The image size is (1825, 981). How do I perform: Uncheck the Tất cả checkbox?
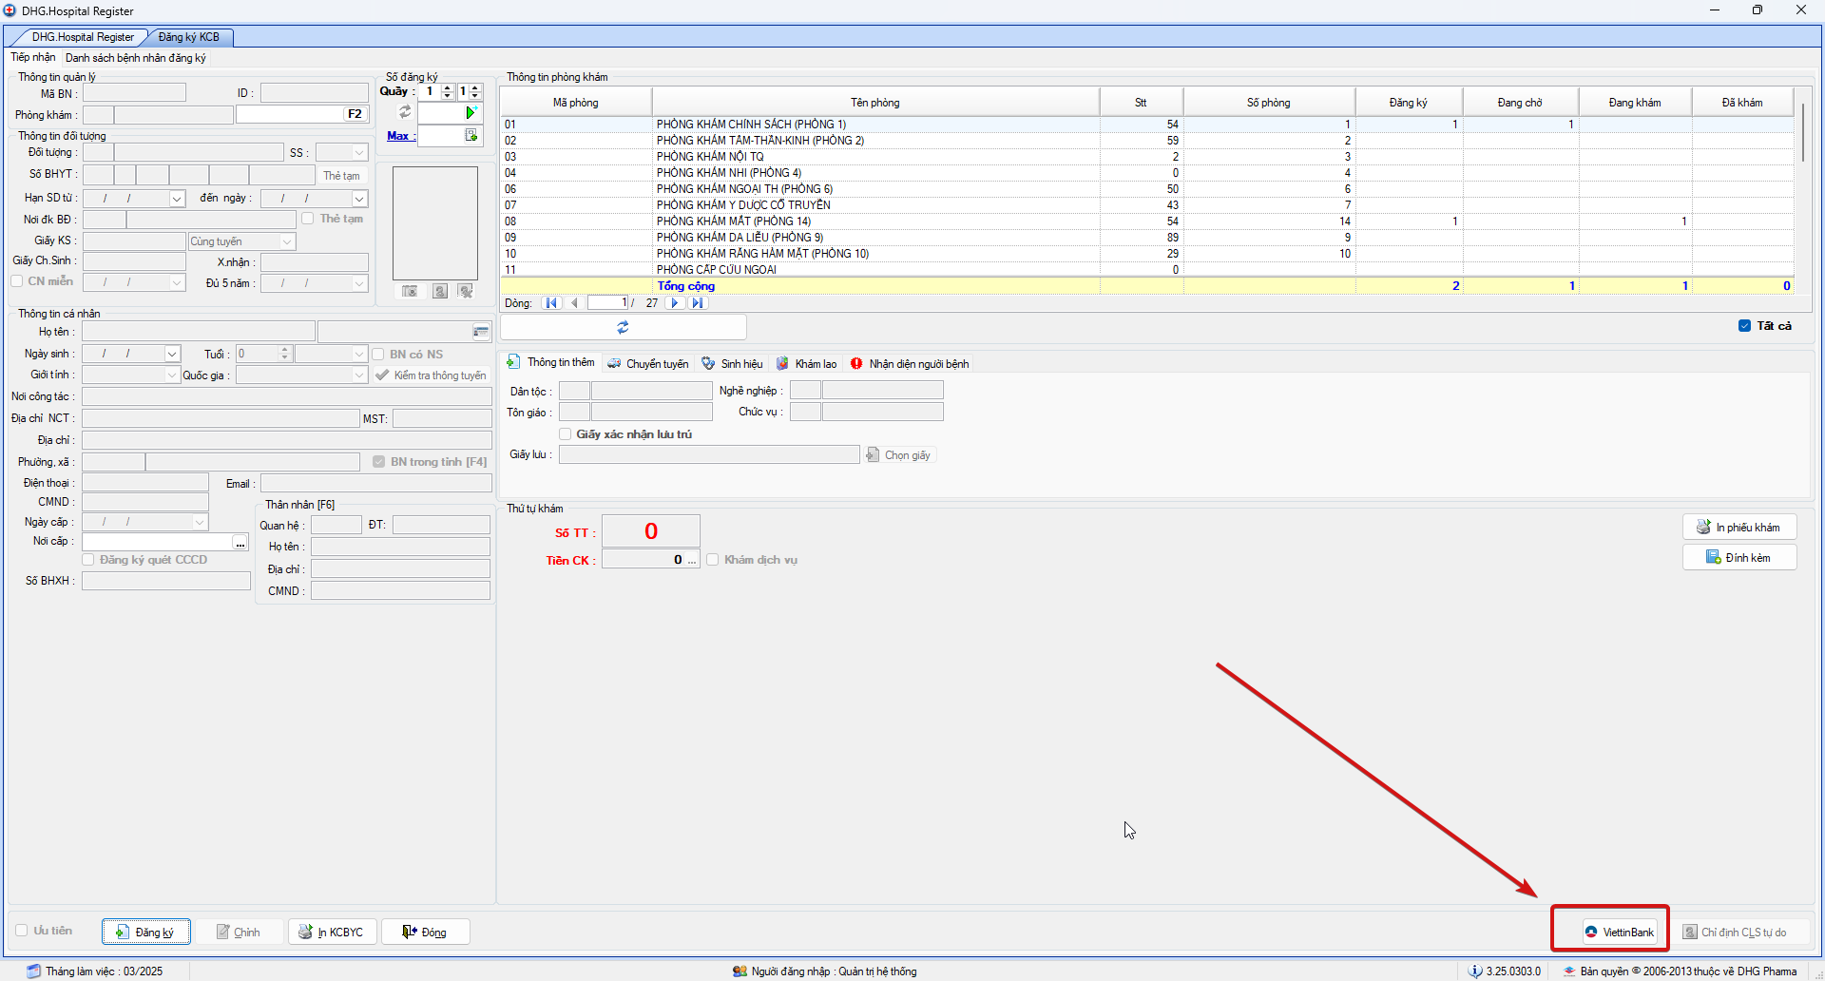[1744, 326]
